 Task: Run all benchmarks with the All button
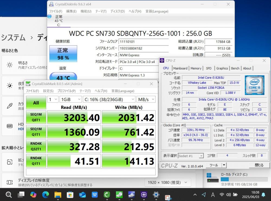pos(36,103)
